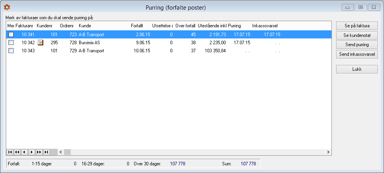384x173 pixels.
Task: Go to last record navigation button
Action: (x=46, y=152)
